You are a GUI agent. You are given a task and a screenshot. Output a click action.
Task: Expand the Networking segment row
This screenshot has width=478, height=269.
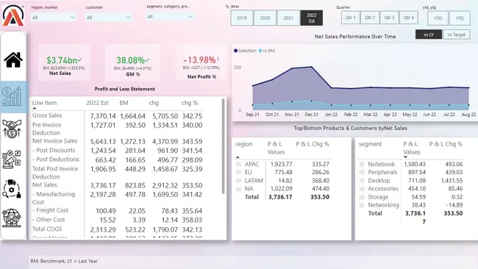(362, 205)
